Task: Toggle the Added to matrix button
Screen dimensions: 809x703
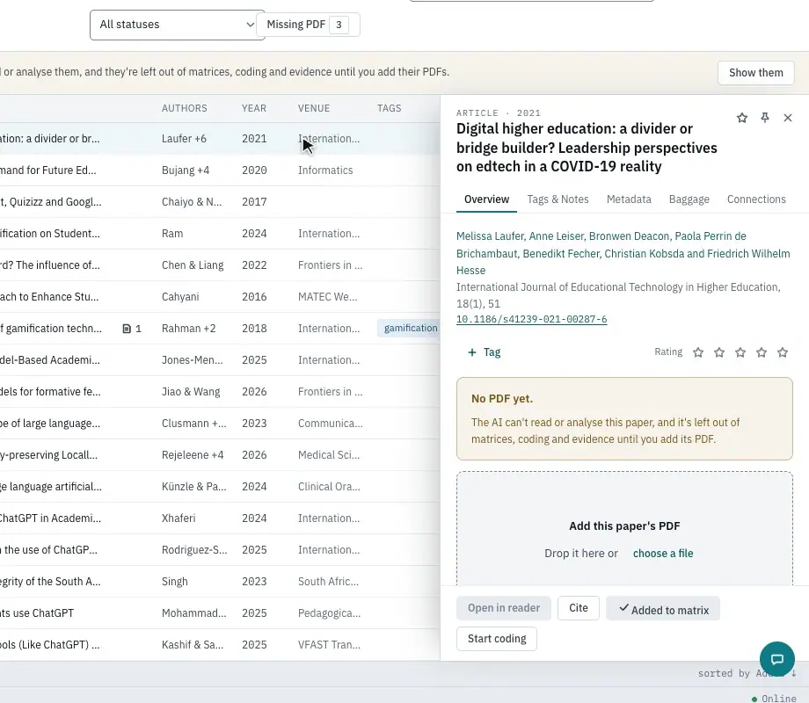Action: click(663, 609)
